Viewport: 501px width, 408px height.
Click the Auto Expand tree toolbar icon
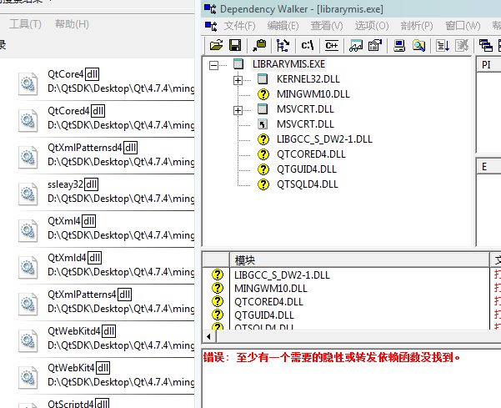coord(283,45)
